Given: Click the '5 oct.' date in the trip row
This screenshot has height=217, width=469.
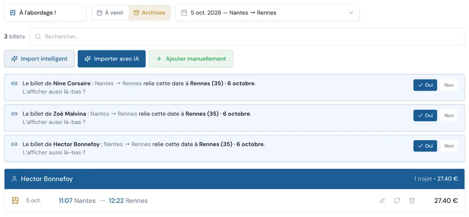Looking at the screenshot, I should (33, 200).
